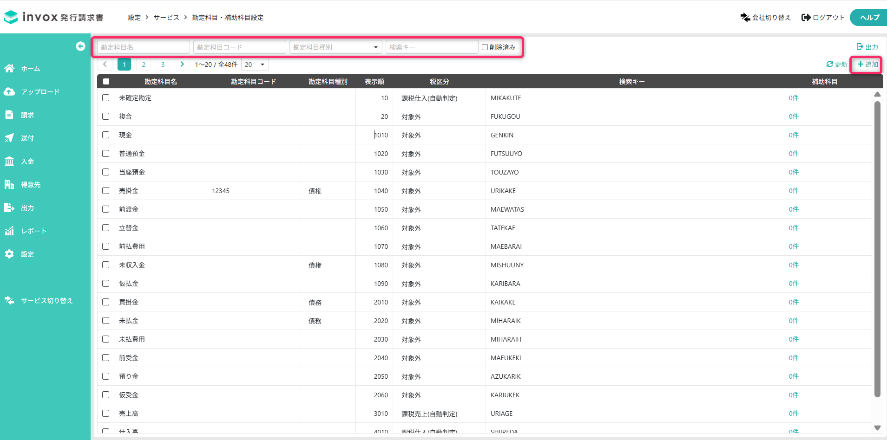Image resolution: width=887 pixels, height=440 pixels.
Task: Select page 2 in pagination
Action: point(144,65)
